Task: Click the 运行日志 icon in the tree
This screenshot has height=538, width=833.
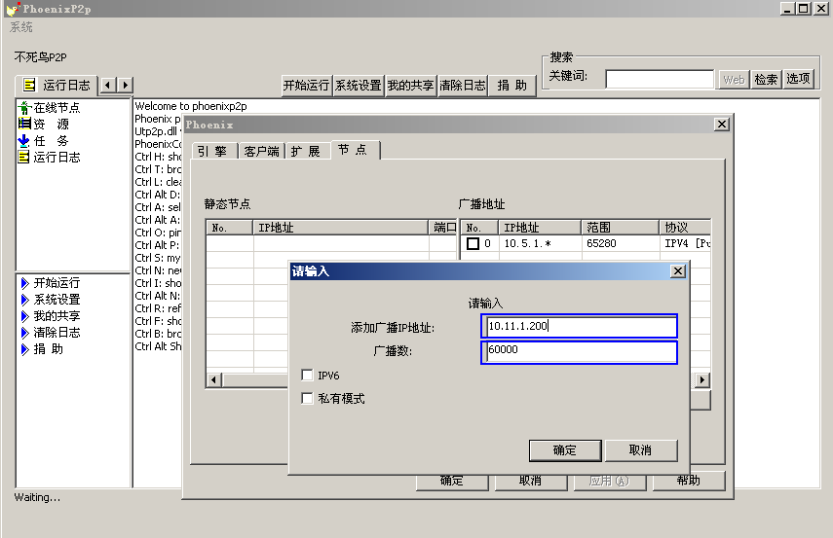Action: tap(24, 157)
